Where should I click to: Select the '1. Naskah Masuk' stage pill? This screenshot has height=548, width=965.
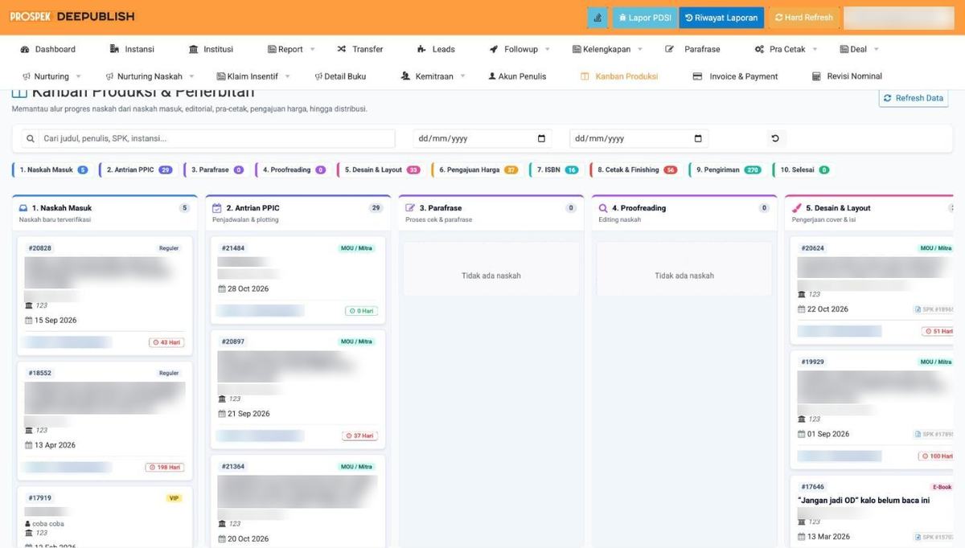click(51, 170)
